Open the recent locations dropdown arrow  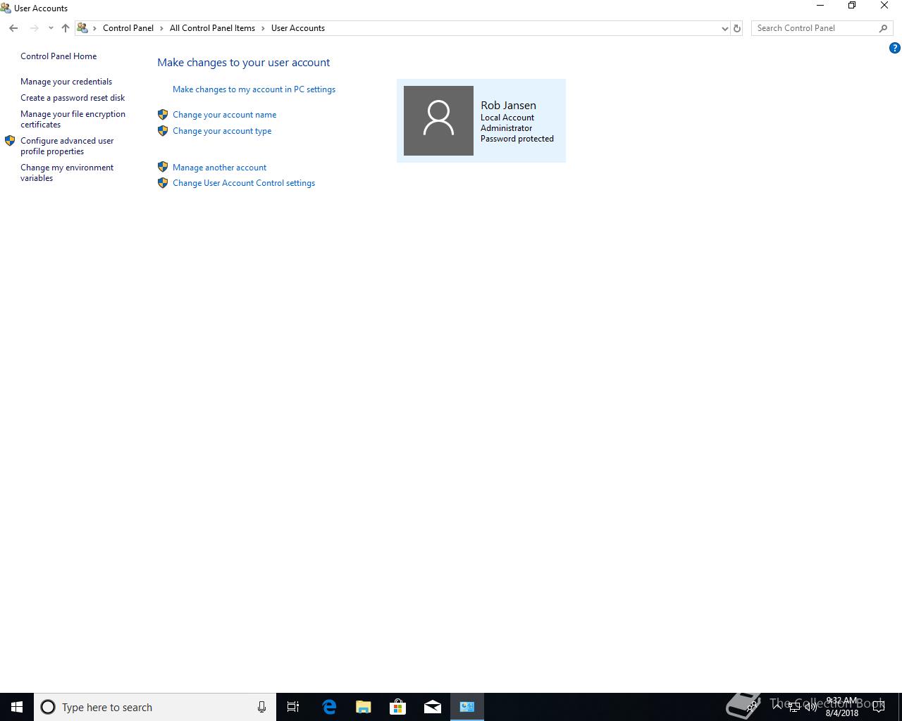tap(51, 28)
